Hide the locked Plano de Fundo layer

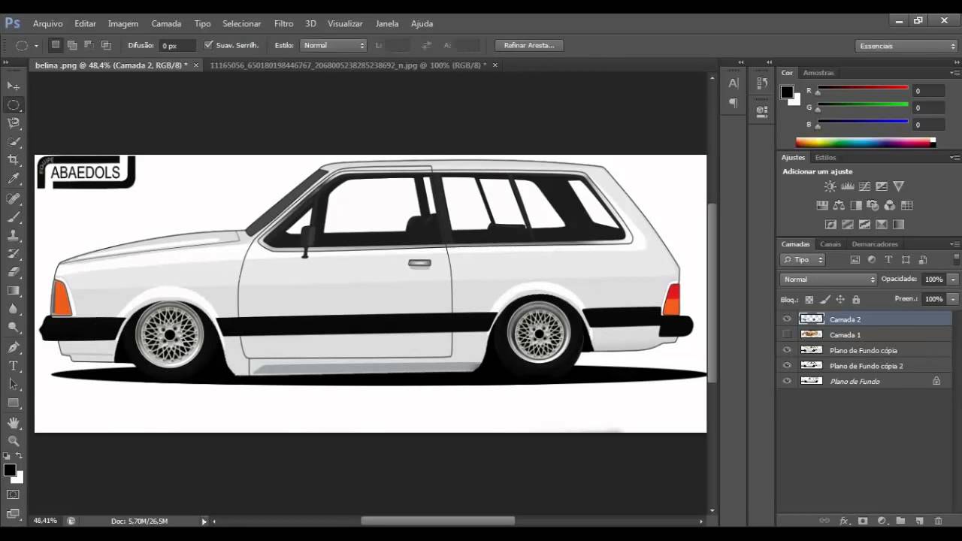point(787,381)
